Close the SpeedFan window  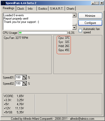coord(102,3)
